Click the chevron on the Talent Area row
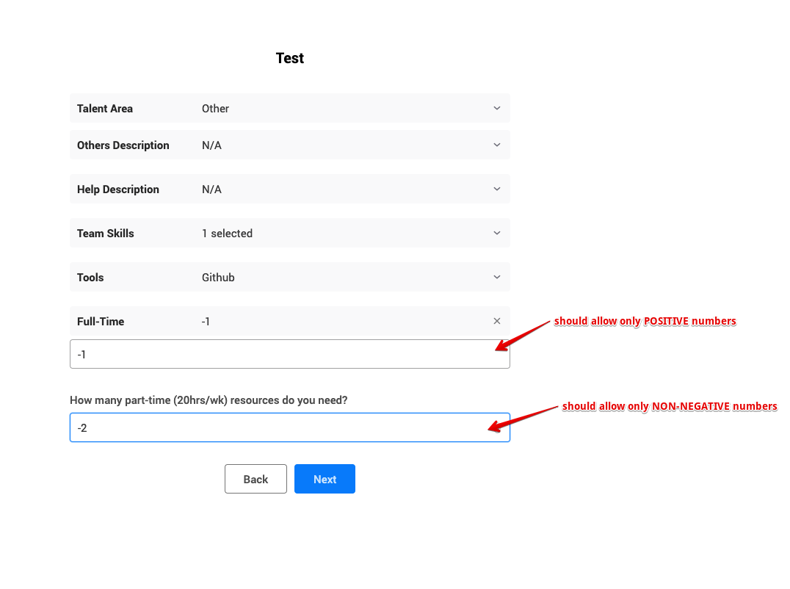 pyautogui.click(x=497, y=108)
